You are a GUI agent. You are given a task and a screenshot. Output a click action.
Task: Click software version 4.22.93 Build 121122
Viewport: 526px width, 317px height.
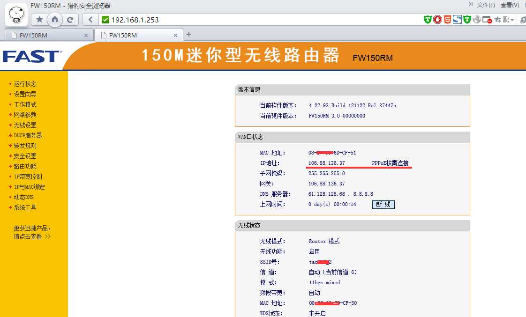[x=352, y=105]
